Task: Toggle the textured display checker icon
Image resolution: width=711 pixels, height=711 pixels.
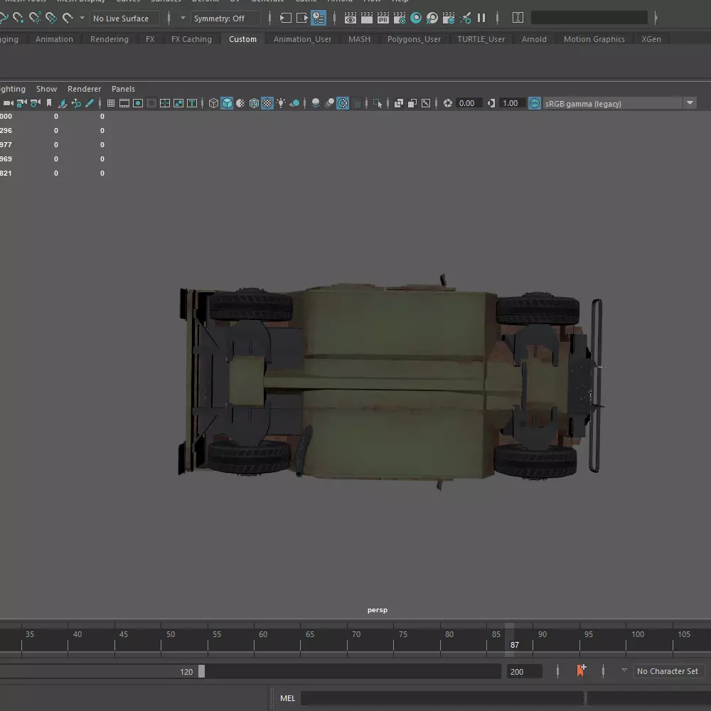Action: click(x=267, y=103)
